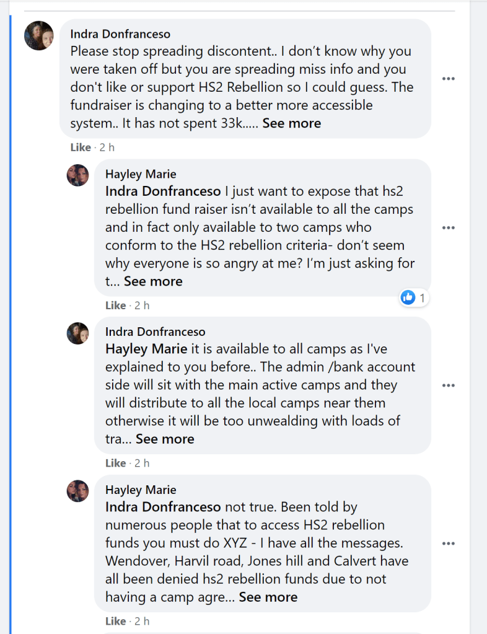Like Hayley Marie's first reply
The height and width of the screenshot is (634, 487).
115,306
